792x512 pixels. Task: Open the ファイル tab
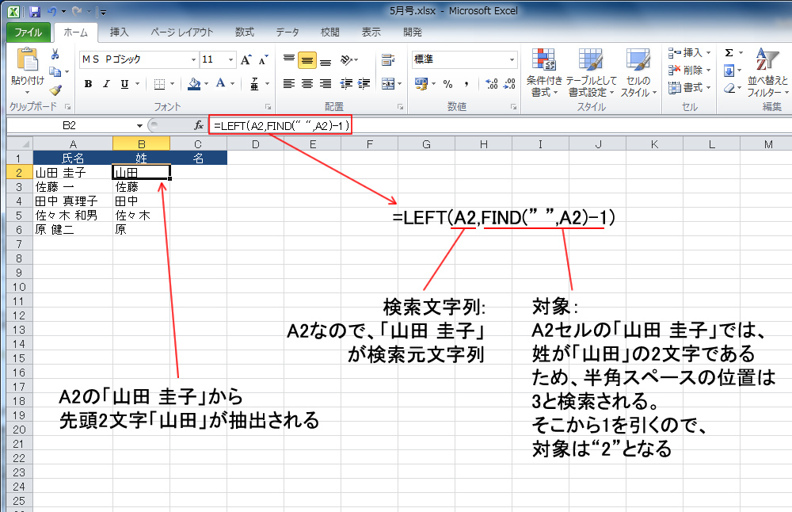tap(28, 32)
